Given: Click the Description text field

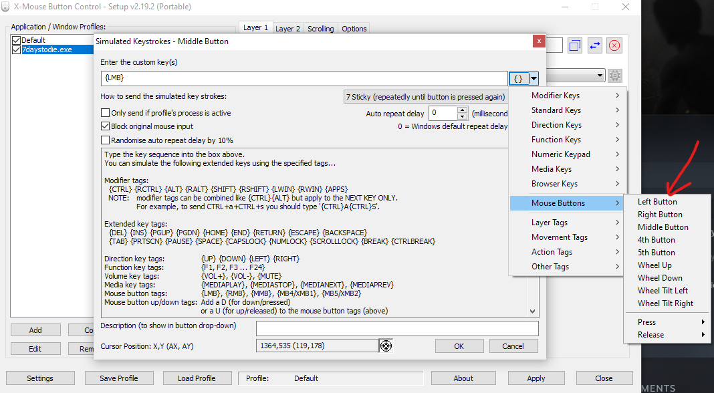Looking at the screenshot, I should click(x=397, y=328).
